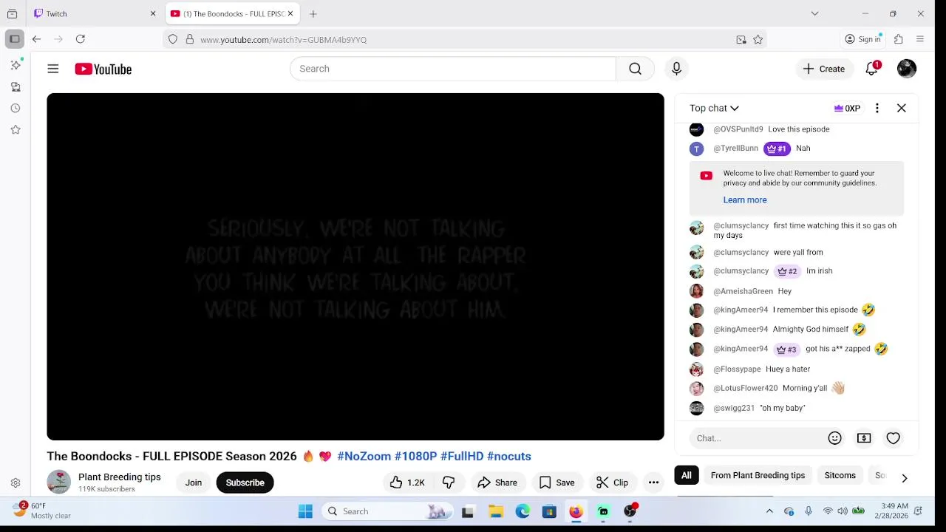The height and width of the screenshot is (532, 946).
Task: Send a heart reaction in chat
Action: [894, 438]
